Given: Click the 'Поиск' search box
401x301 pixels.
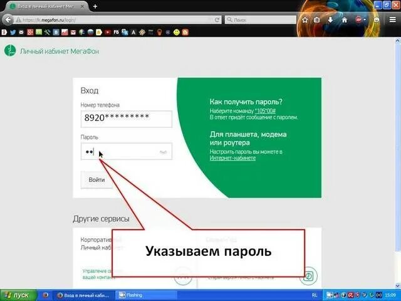Looking at the screenshot, I should click(x=261, y=19).
